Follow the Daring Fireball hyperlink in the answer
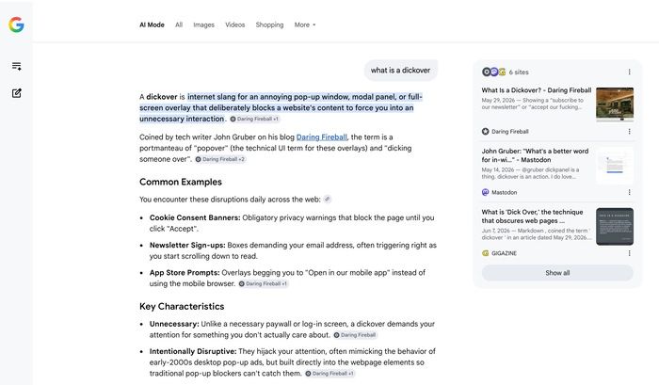Viewport: 659px width, 385px height. (322, 137)
